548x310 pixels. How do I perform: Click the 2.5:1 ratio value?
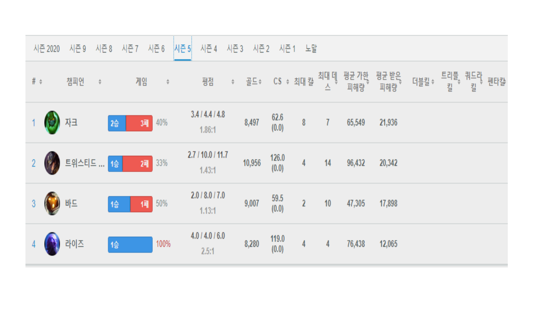208,251
